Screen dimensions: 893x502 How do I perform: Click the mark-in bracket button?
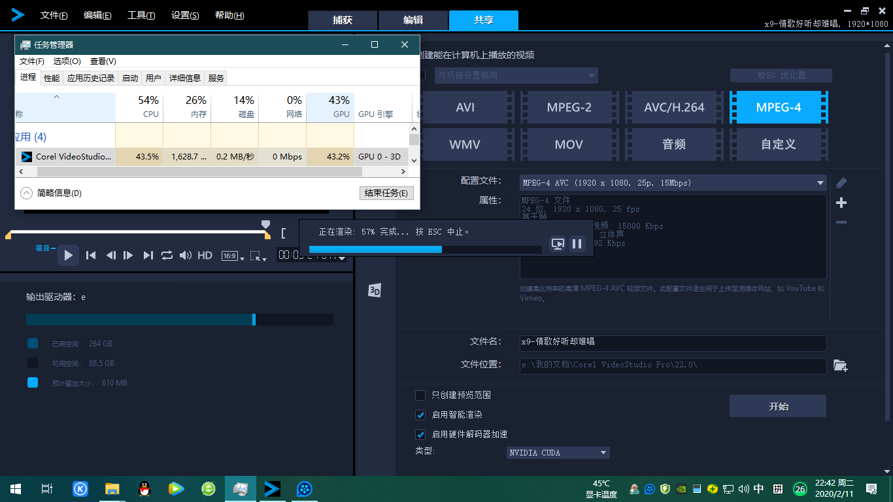[x=284, y=233]
